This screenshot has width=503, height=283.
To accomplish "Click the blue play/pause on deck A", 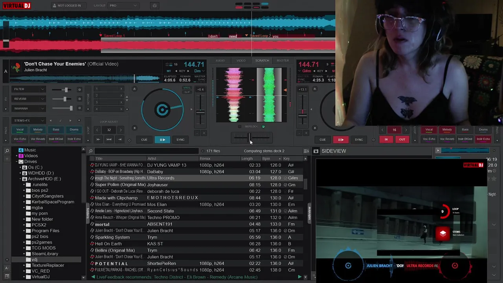I will click(162, 140).
